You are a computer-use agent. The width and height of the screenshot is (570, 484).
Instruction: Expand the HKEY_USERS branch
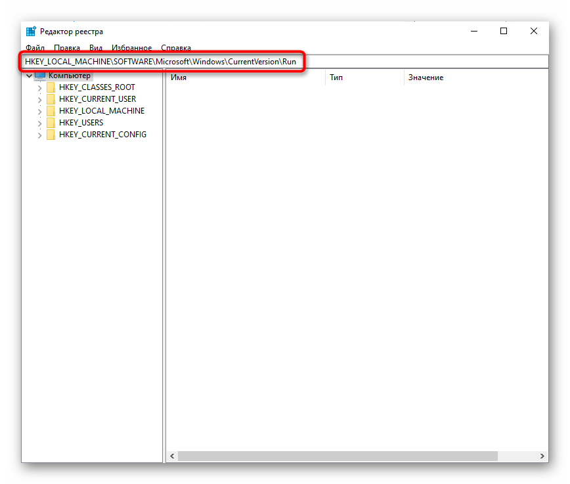[40, 123]
